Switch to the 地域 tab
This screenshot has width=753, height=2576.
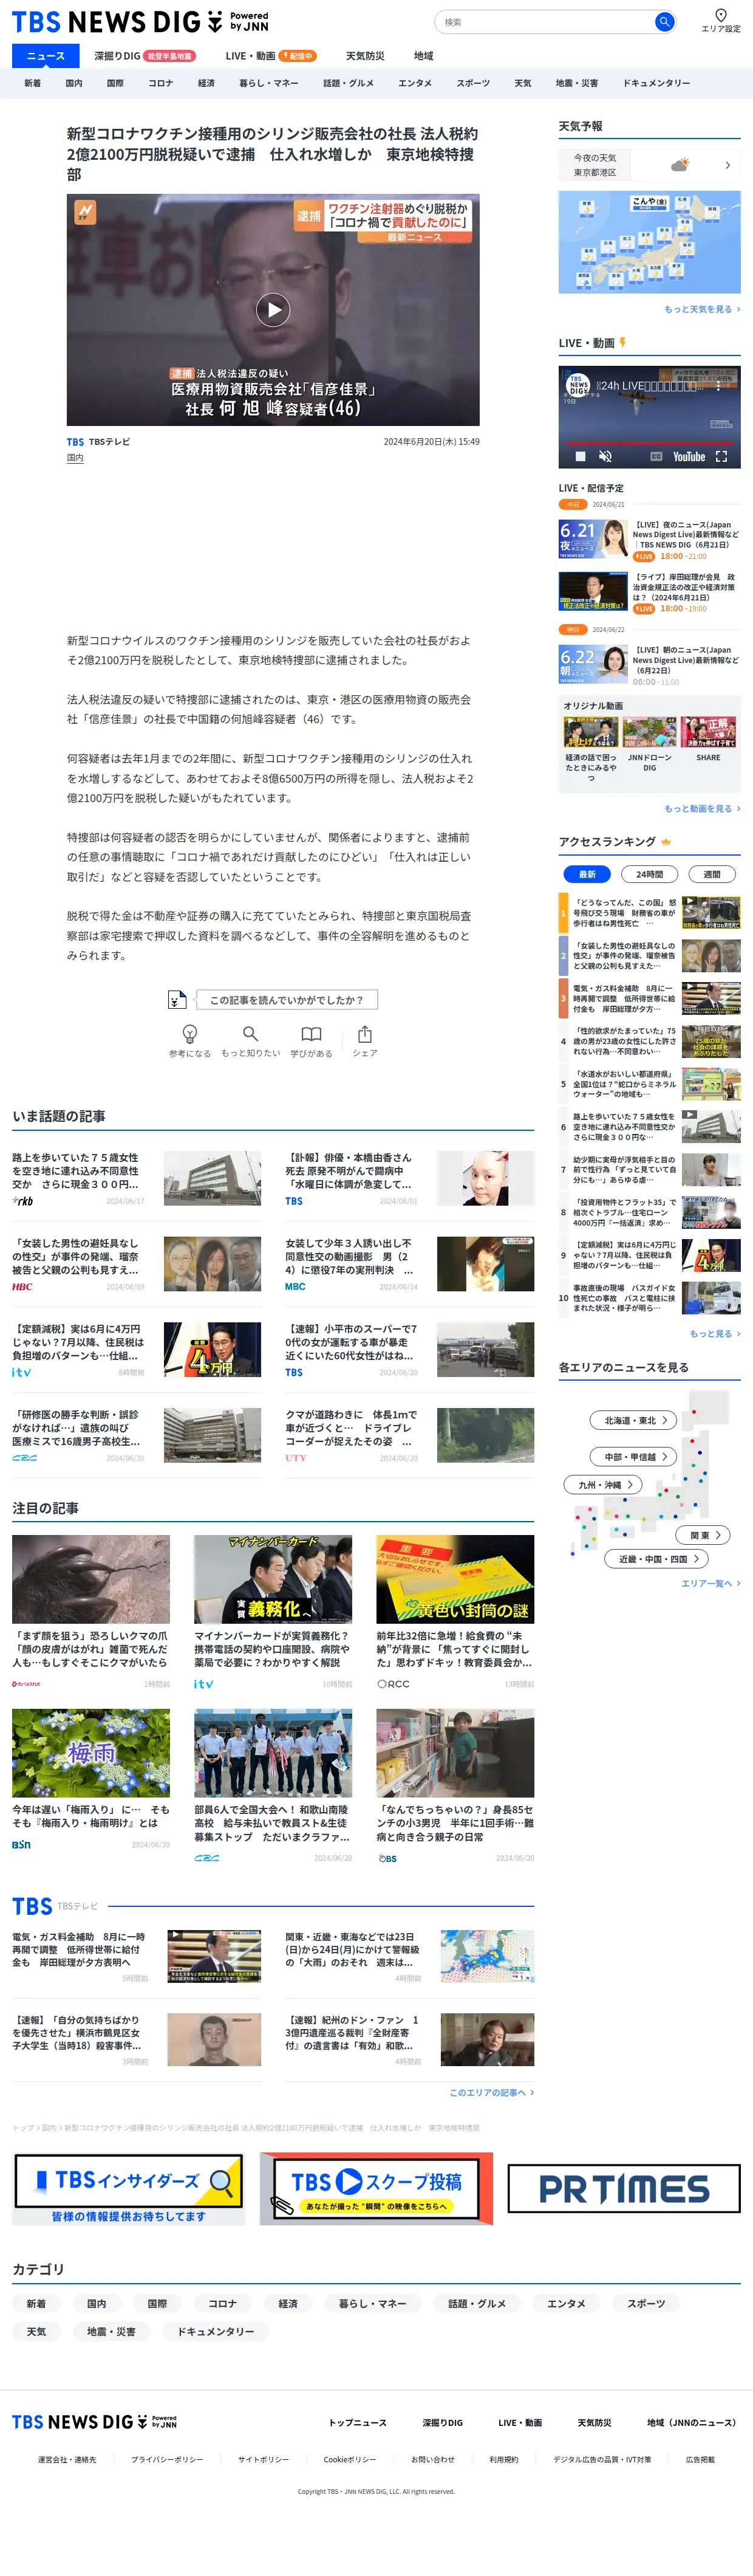pyautogui.click(x=423, y=56)
